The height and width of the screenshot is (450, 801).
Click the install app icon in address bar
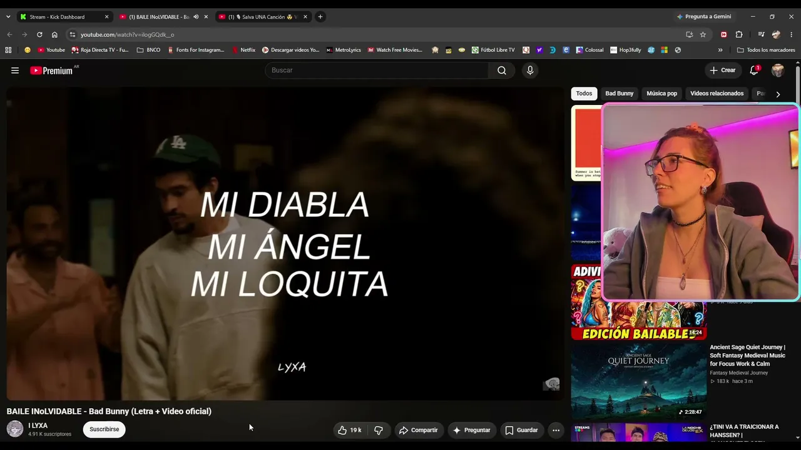click(689, 34)
